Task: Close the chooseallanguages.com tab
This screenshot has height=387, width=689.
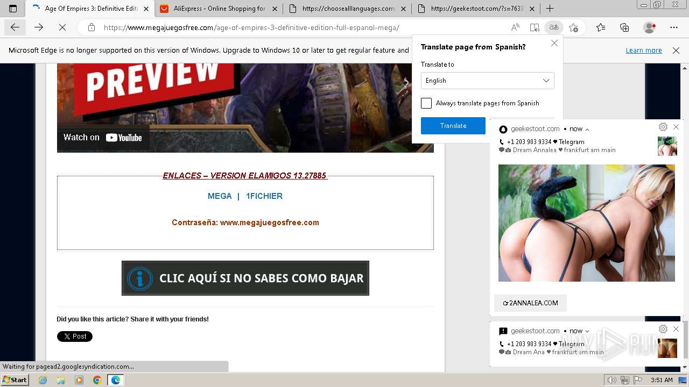Action: coord(403,9)
